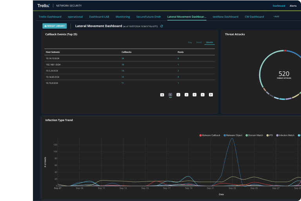Toggle Malware Object legend series
301x201 pixels.
(233, 135)
